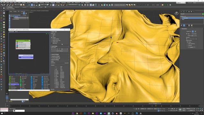Click the large Set Key plus button
This screenshot has height=115, width=204.
180,110
